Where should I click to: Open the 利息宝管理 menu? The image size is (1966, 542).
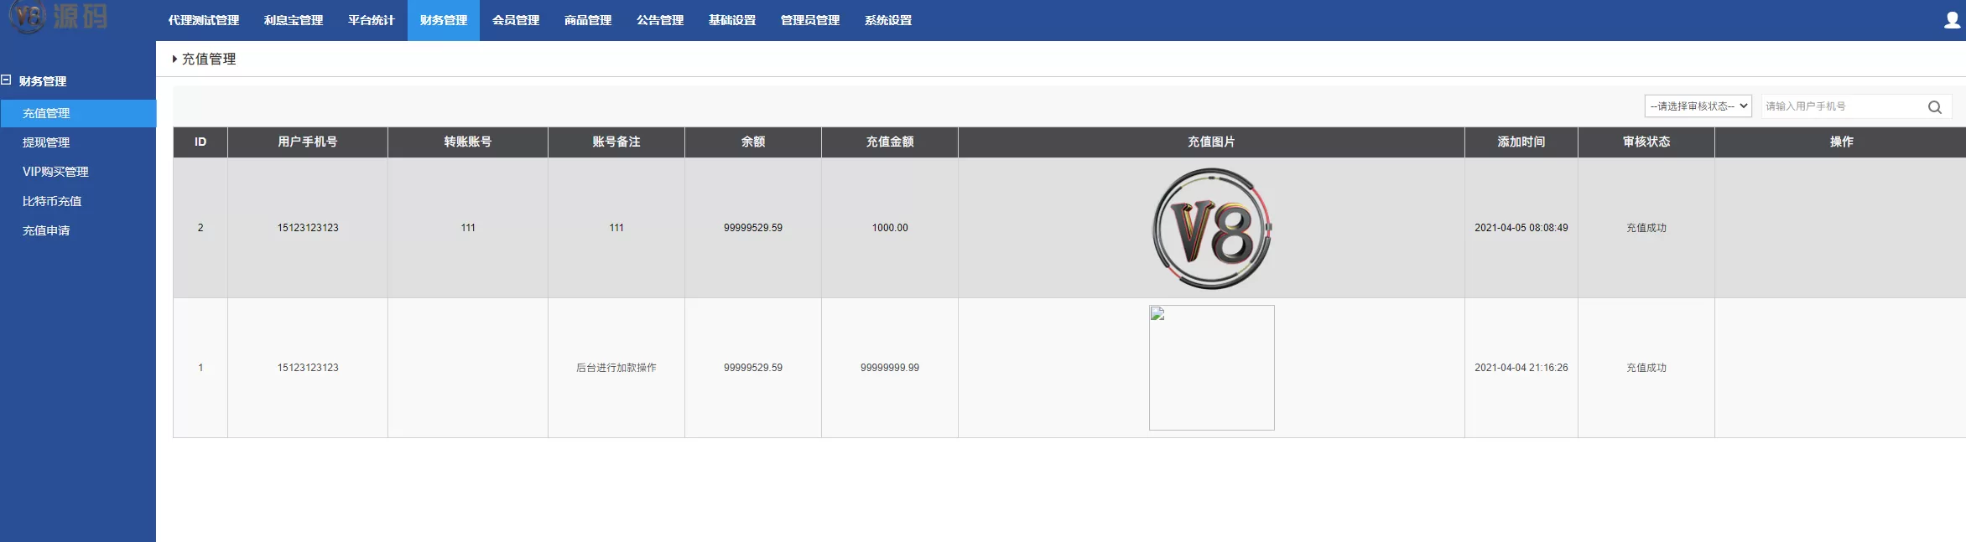[x=293, y=20]
